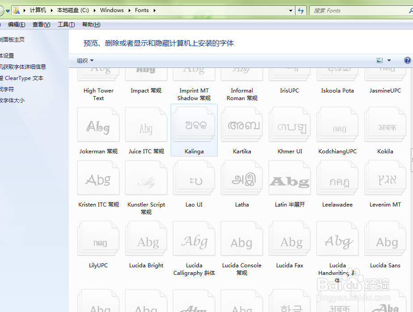Open the address bar history dropdown
The image size is (413, 312).
[291, 11]
